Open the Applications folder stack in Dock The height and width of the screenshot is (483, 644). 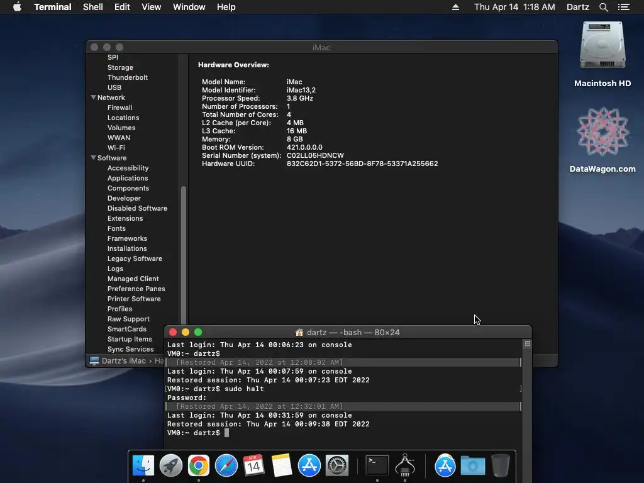coord(445,466)
